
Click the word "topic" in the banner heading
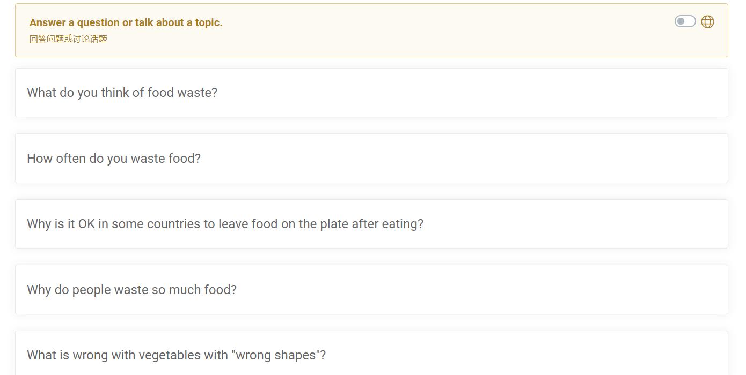208,22
